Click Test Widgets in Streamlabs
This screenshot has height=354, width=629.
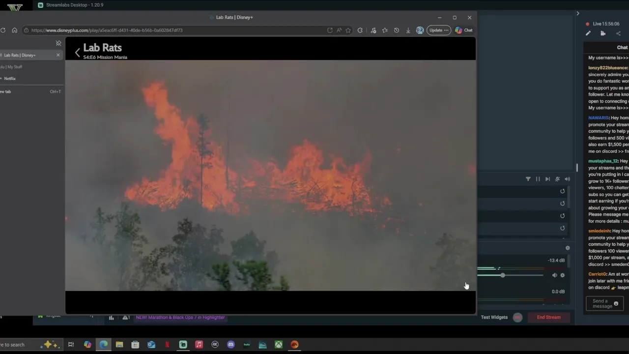[494, 317]
